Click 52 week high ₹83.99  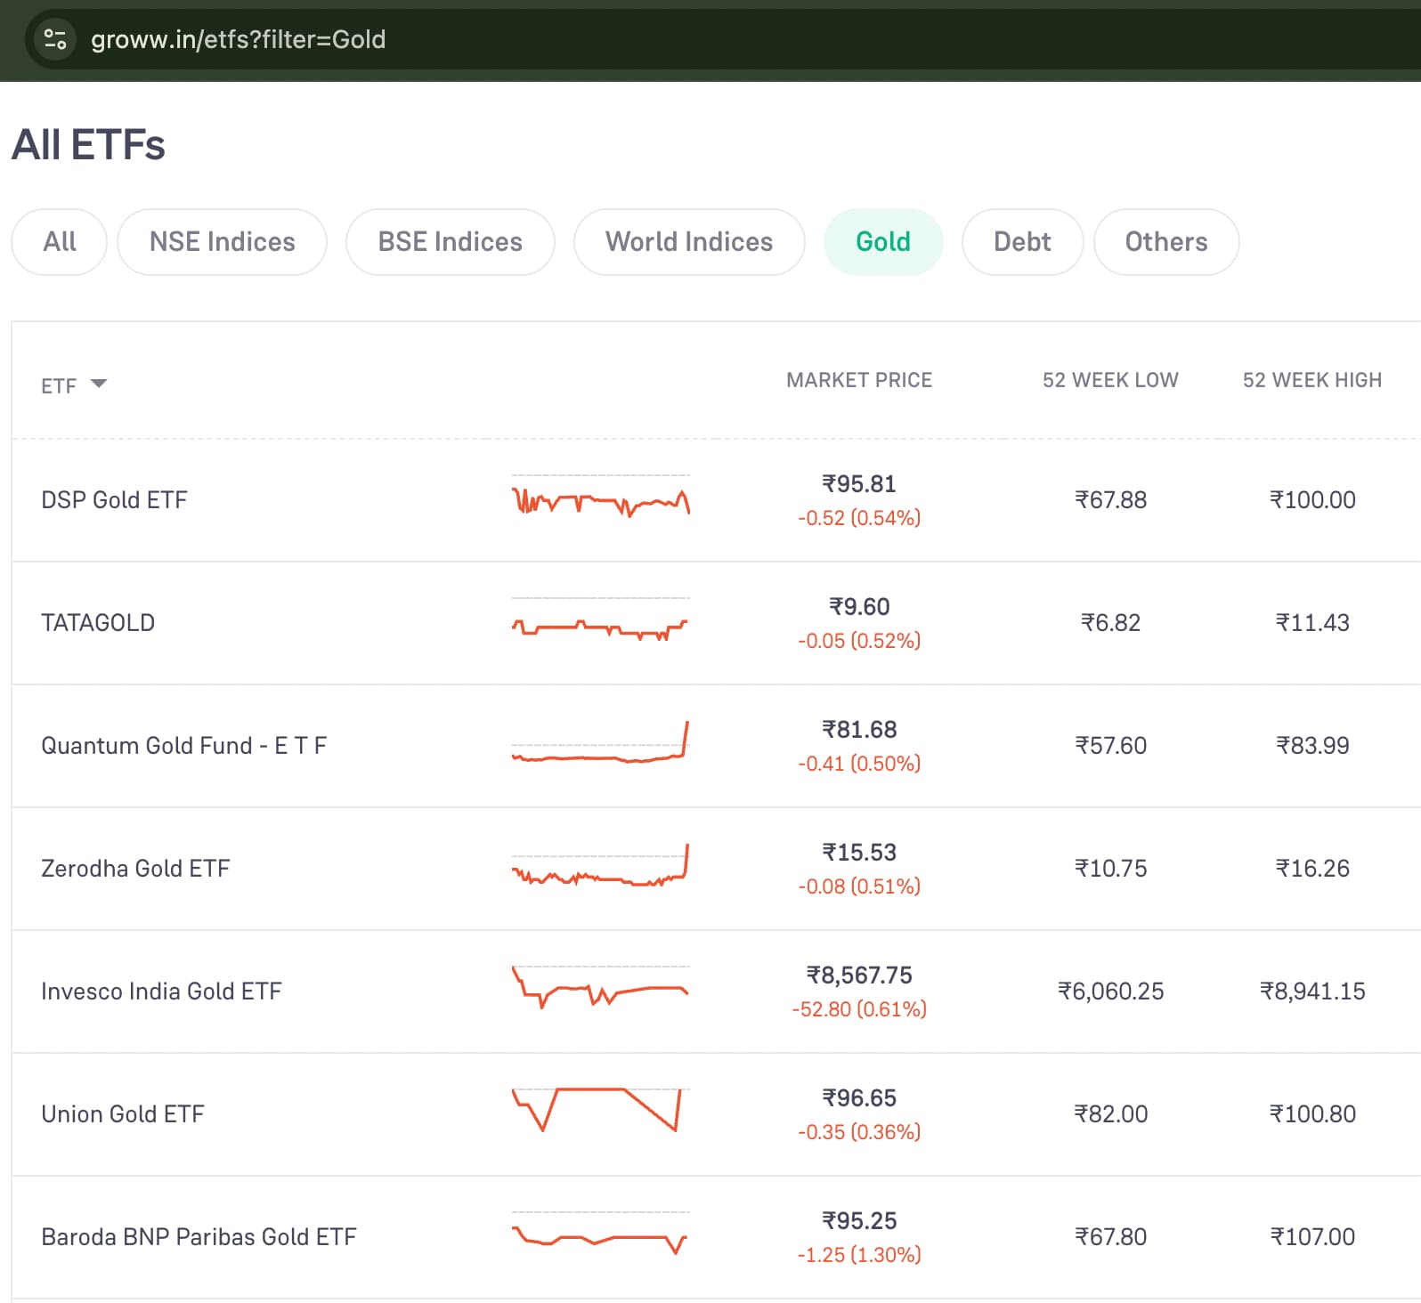[1312, 746]
